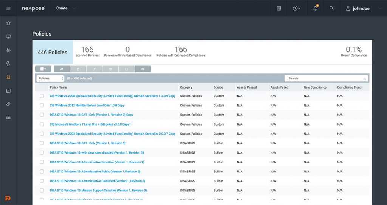Sort by the Compliance Trend column header
387x205 pixels.
pos(349,87)
